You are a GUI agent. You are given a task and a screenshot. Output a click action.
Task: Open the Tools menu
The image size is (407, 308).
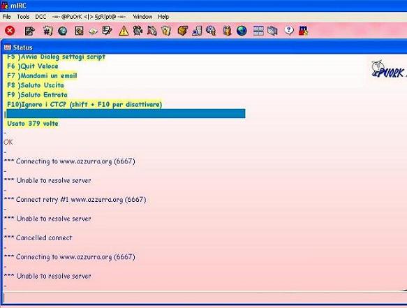23,17
